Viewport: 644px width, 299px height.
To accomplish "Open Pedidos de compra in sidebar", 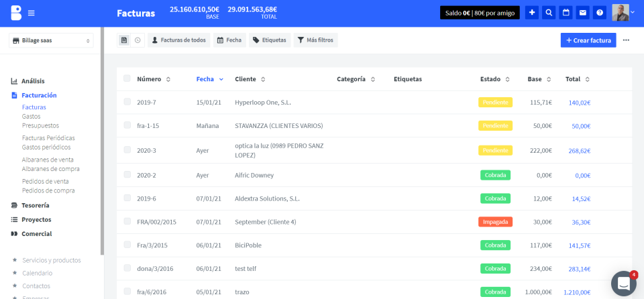I will click(x=48, y=190).
